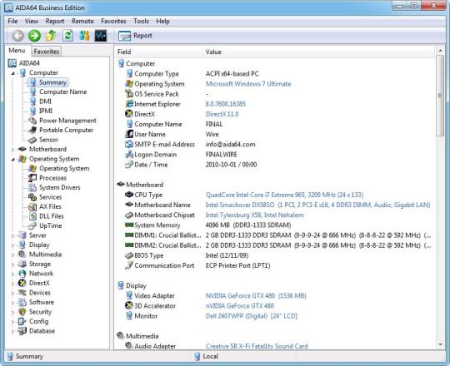Viewport: 450px width, 366px height.
Task: Click the Up level arrow icon
Action: click(x=51, y=36)
